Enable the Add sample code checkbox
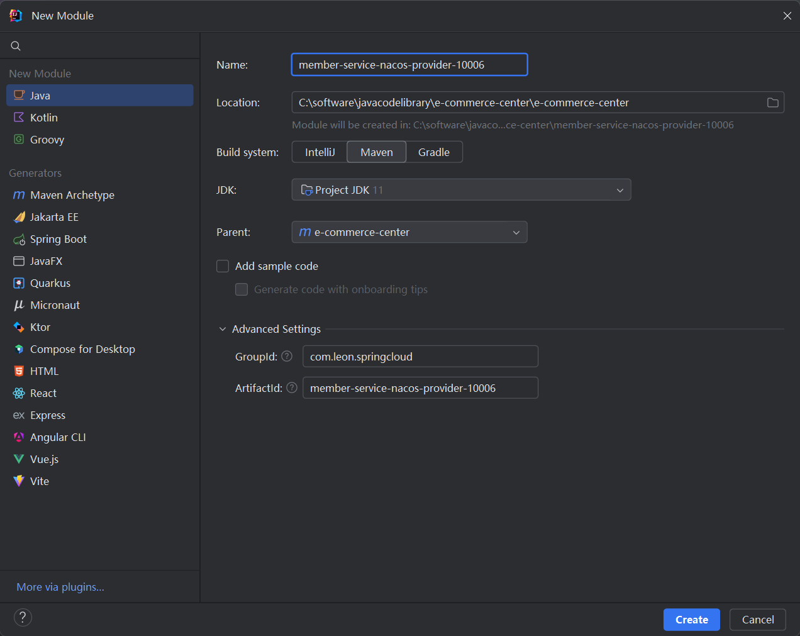This screenshot has width=800, height=636. point(223,266)
